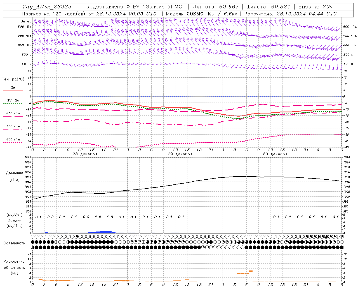
Task: Click the (гПа) unit label under Давление
Action: [15, 179]
